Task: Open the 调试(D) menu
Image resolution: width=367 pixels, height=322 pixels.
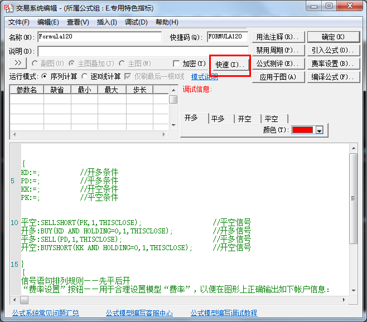Action: 136,22
